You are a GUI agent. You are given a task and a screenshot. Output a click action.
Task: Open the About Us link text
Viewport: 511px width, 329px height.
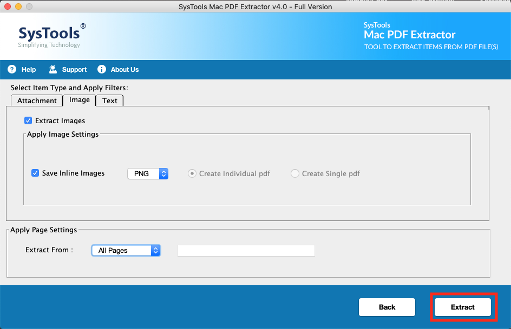click(125, 70)
